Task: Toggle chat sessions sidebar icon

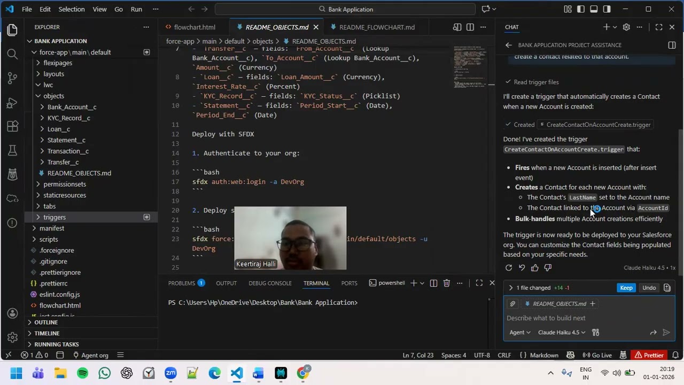Action: 672,45
